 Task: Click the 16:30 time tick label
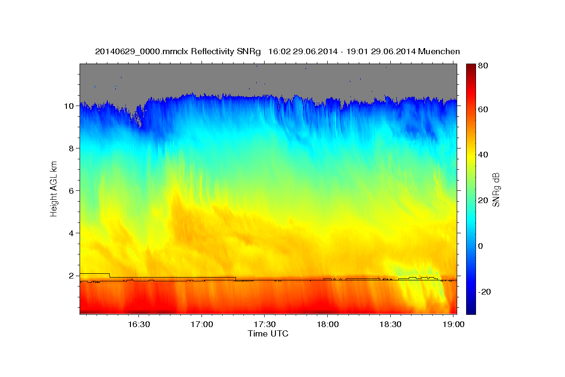point(139,324)
